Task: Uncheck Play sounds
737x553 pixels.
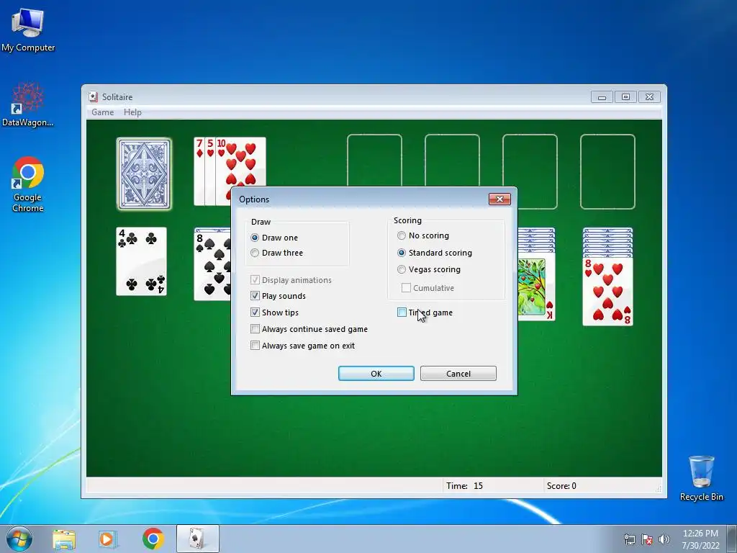Action: [255, 296]
